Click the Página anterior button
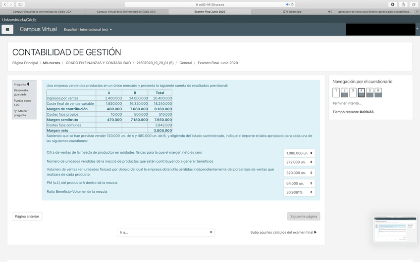420x262 pixels. pyautogui.click(x=27, y=217)
